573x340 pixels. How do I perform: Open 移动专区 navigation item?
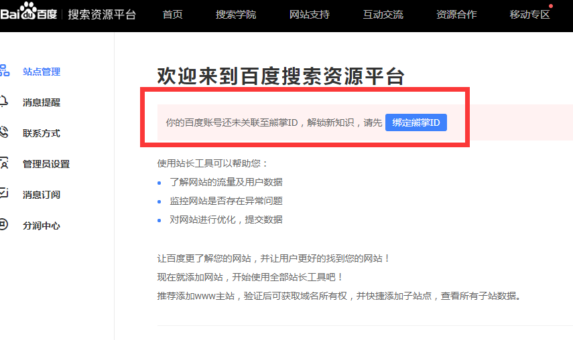530,15
